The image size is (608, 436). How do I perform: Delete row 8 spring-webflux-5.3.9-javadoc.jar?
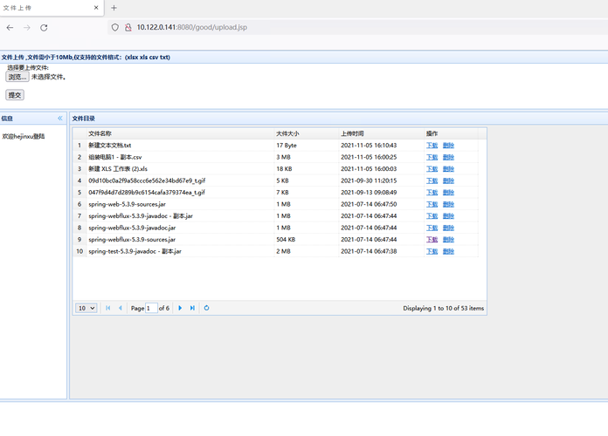pos(449,228)
